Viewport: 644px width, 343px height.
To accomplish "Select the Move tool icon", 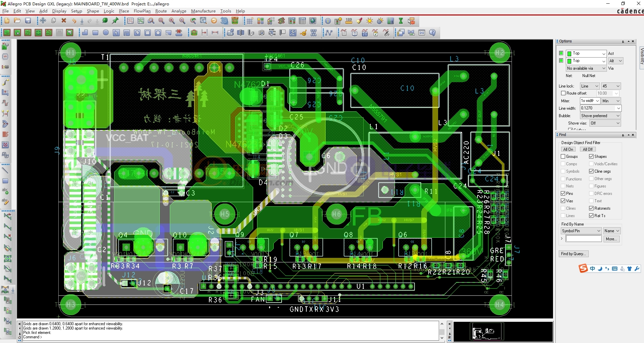I will coord(43,21).
